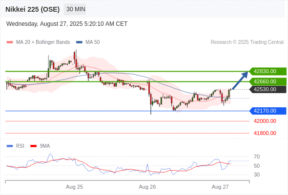This screenshot has height=195, width=288.
Task: Click the 30 MIN timeframe badge
Action: point(75,9)
